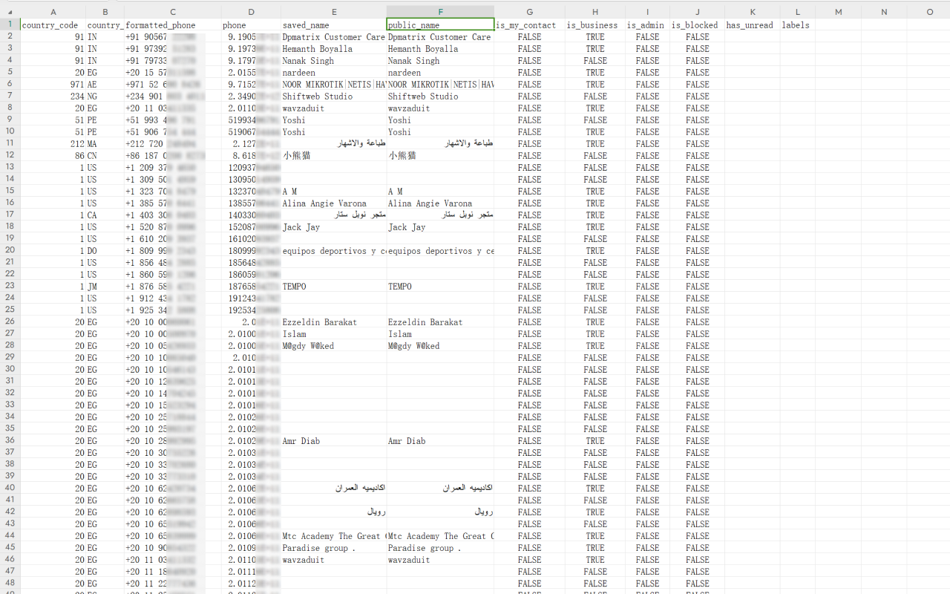
Task: Select public_name cell 'Paradise group .'
Action: 440,548
